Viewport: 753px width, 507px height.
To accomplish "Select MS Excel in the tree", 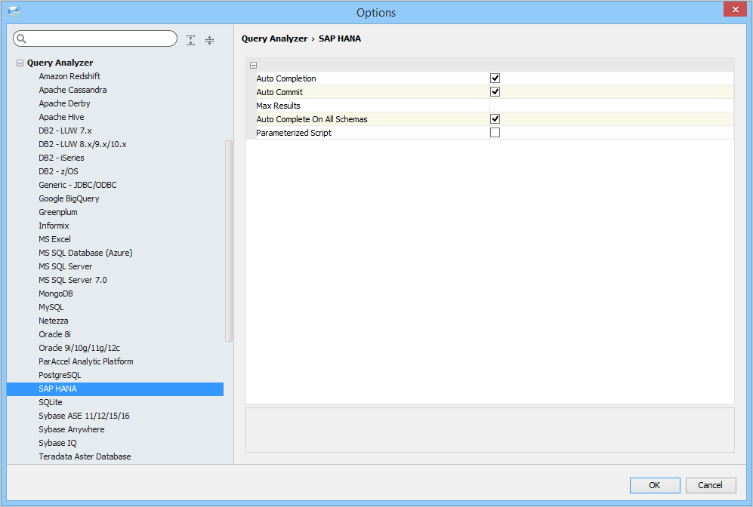I will click(x=54, y=239).
